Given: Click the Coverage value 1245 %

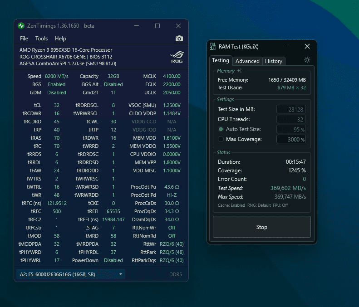Looking at the screenshot, I should 297,171.
